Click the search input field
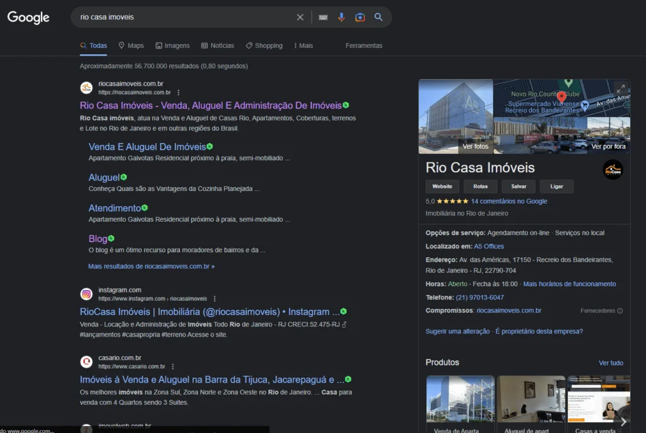This screenshot has width=646, height=433. [x=185, y=17]
